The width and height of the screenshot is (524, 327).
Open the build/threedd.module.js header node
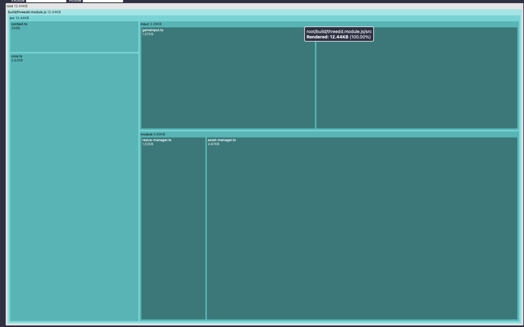pos(264,12)
